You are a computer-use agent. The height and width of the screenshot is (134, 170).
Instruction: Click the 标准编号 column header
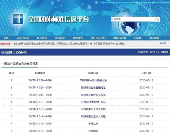[x=40, y=73]
